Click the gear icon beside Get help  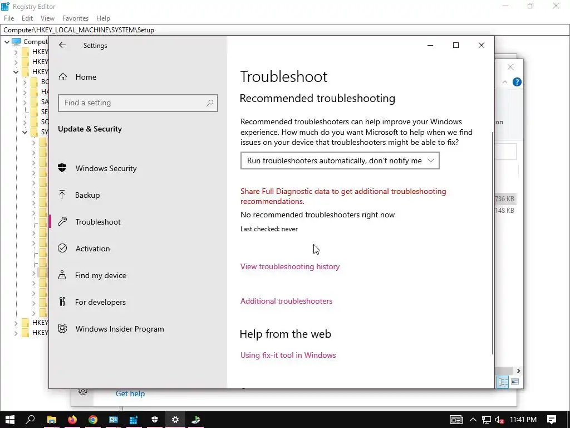click(x=83, y=392)
